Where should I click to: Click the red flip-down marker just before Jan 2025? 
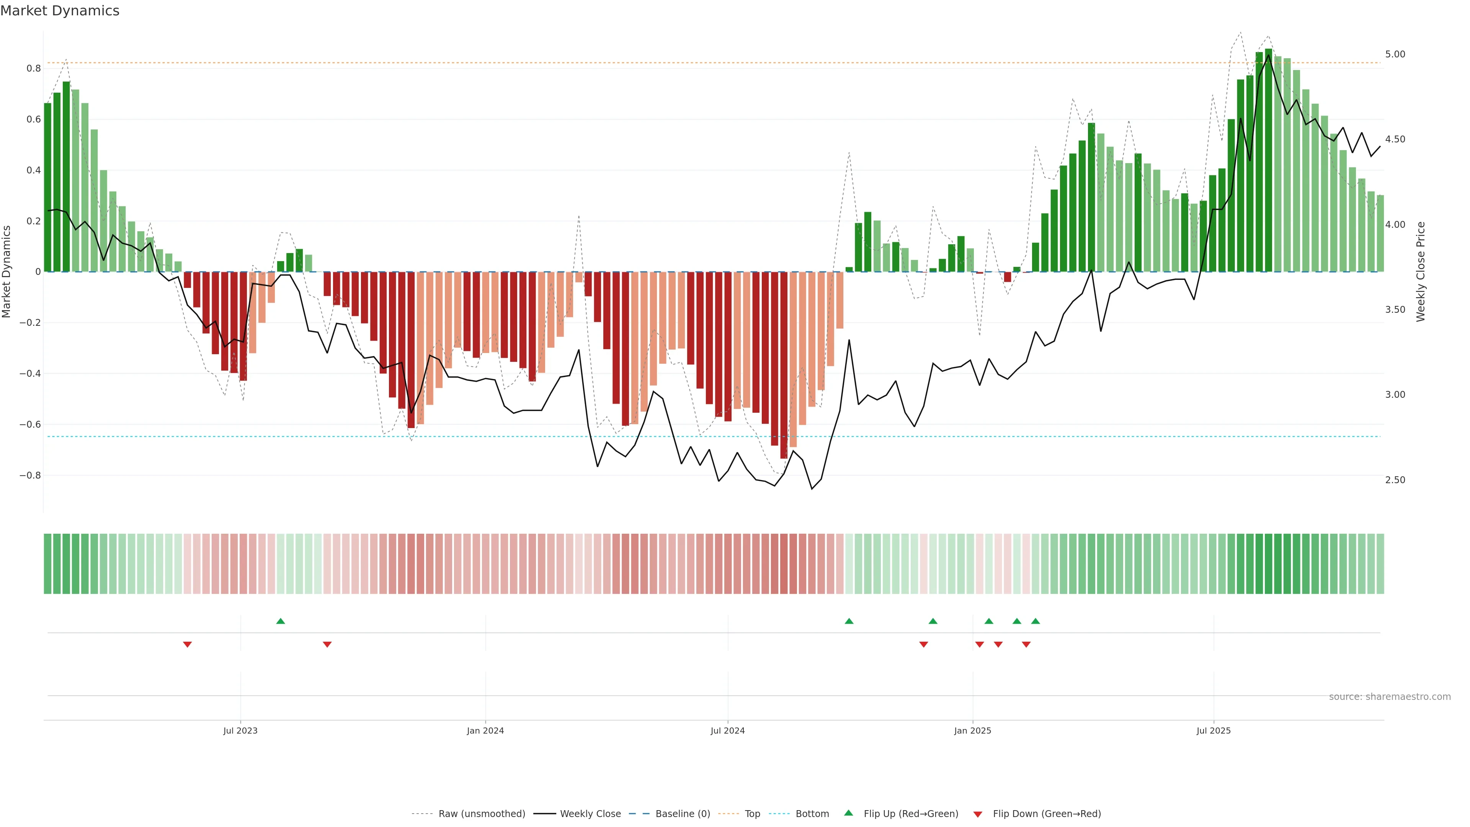(x=923, y=644)
